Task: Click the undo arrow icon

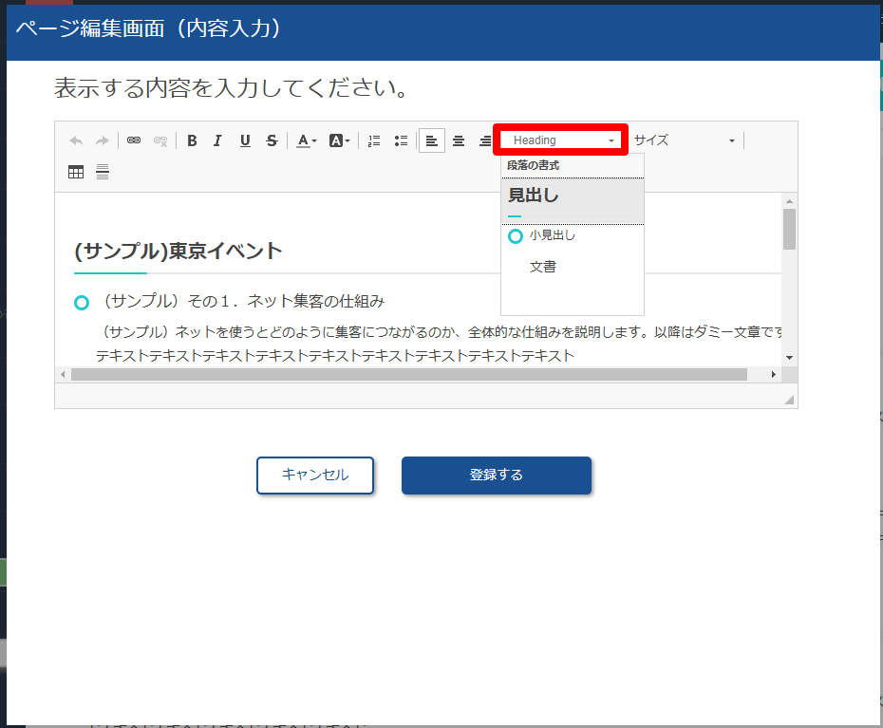Action: 76,140
